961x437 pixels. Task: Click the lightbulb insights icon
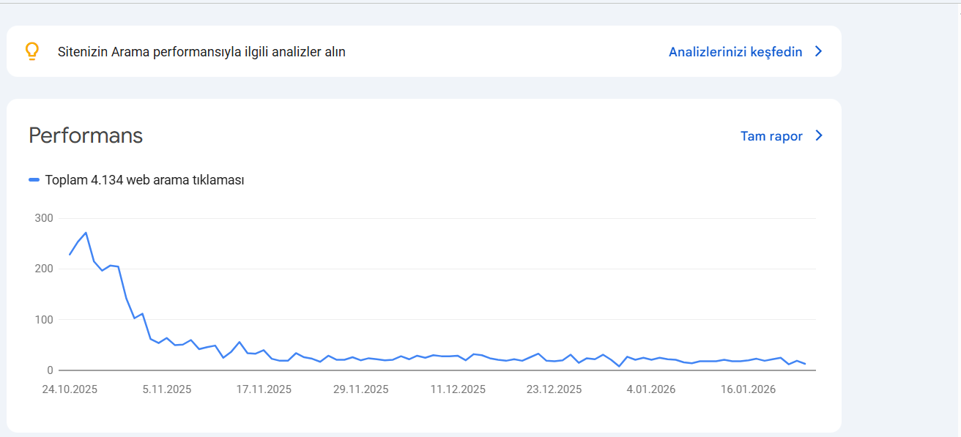[31, 51]
